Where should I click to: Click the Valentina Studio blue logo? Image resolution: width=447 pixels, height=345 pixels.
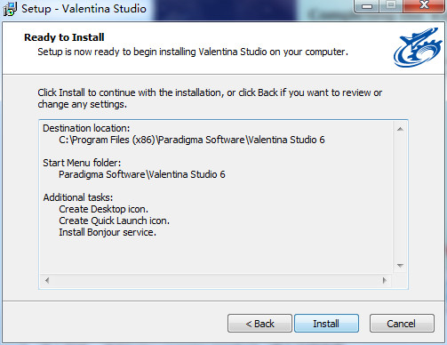[418, 47]
